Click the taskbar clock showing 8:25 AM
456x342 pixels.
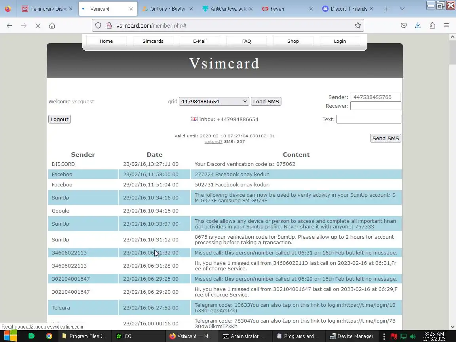coord(435,336)
